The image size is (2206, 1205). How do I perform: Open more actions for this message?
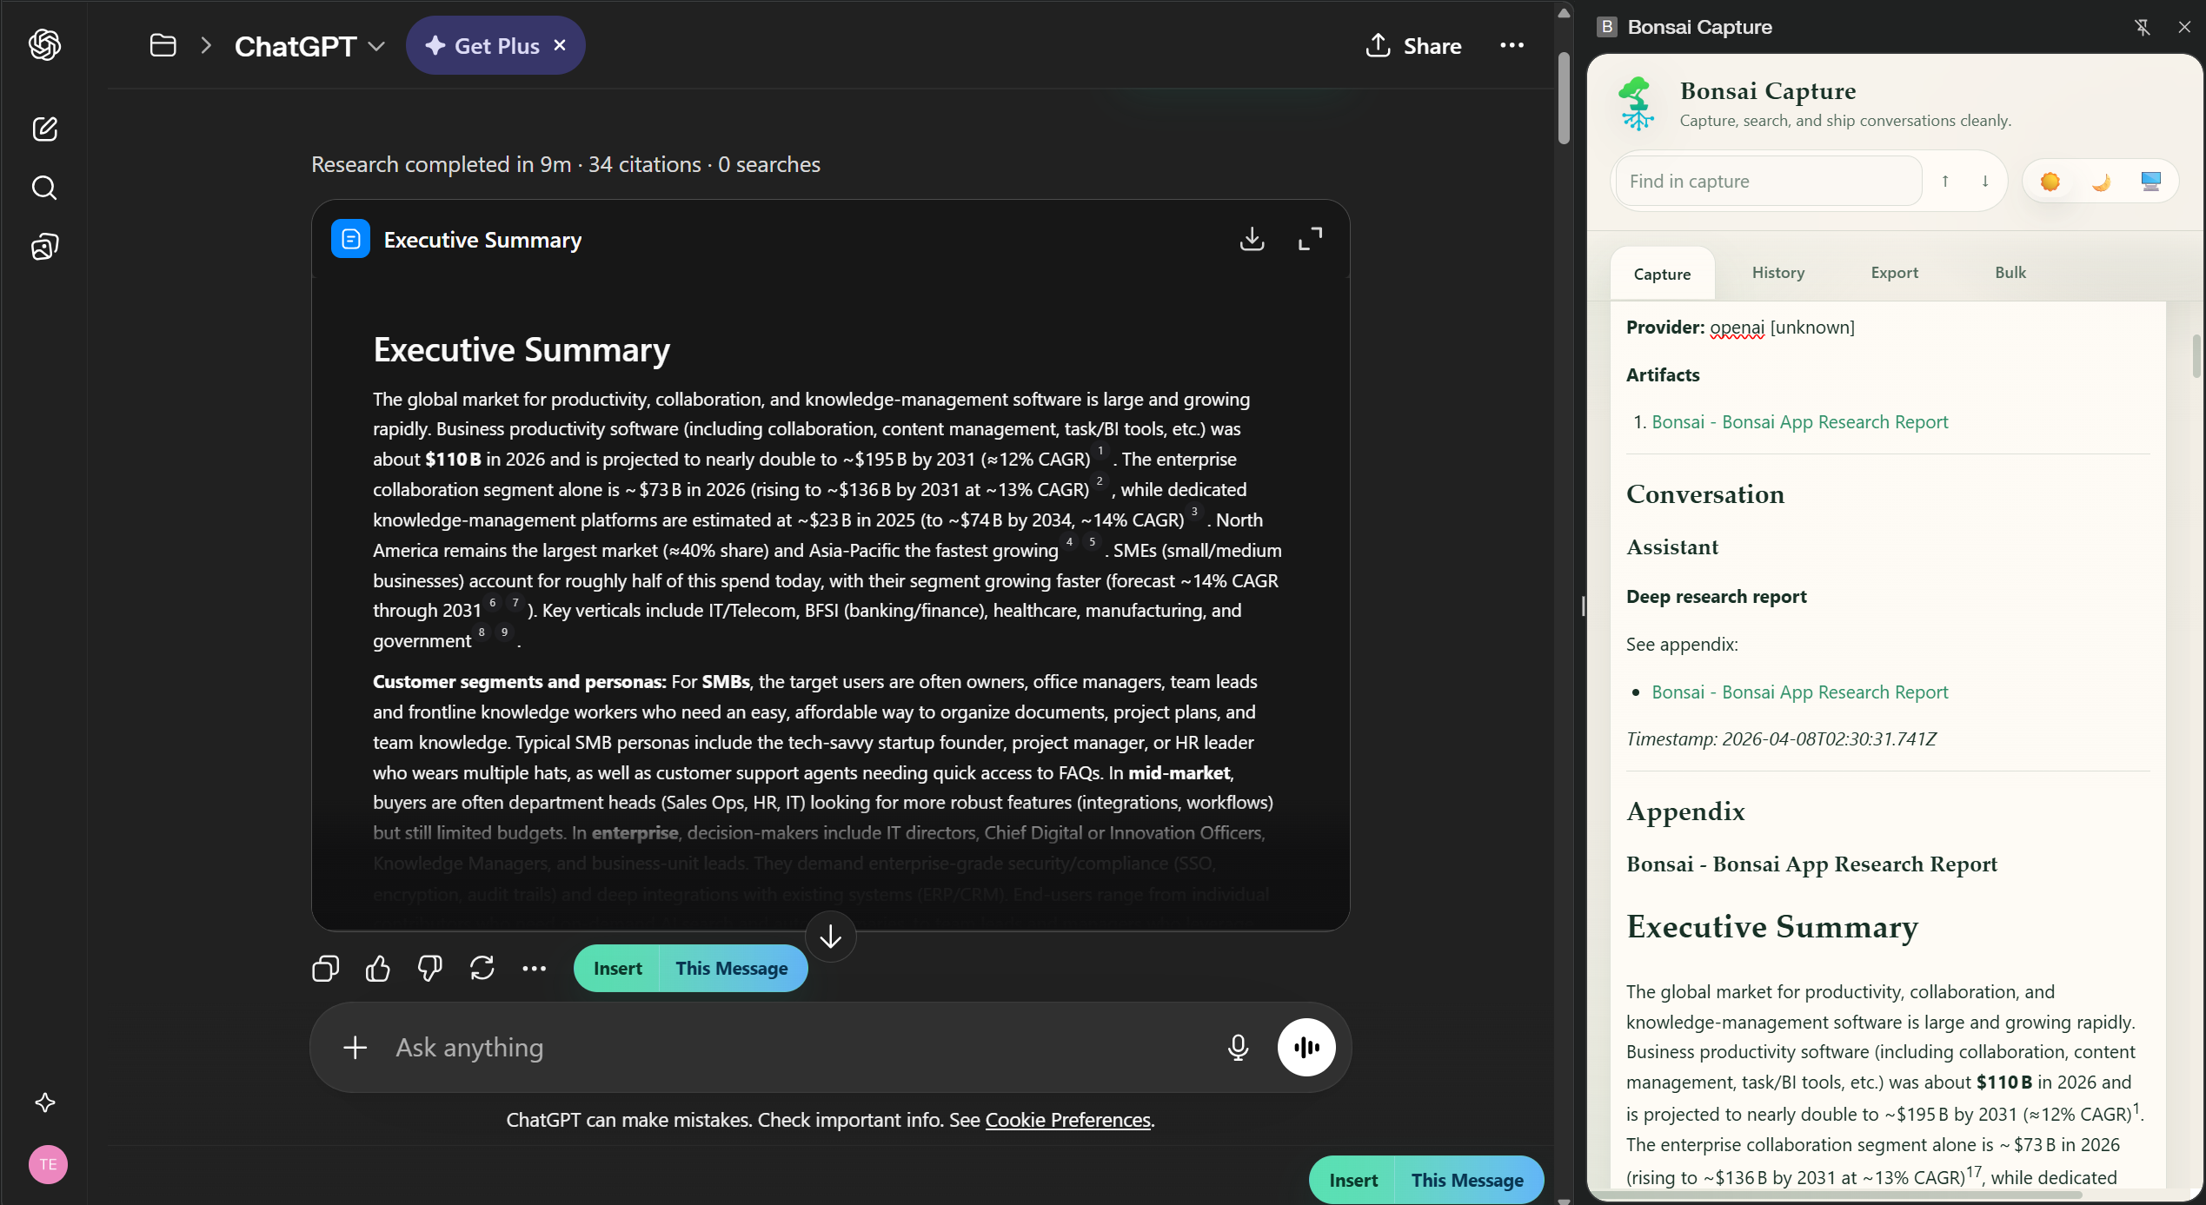coord(533,968)
